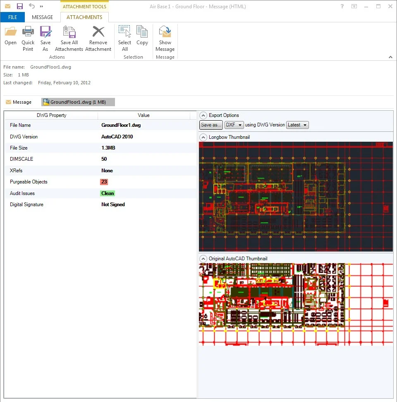Click the Not Signed value
The image size is (397, 402).
pyautogui.click(x=113, y=205)
